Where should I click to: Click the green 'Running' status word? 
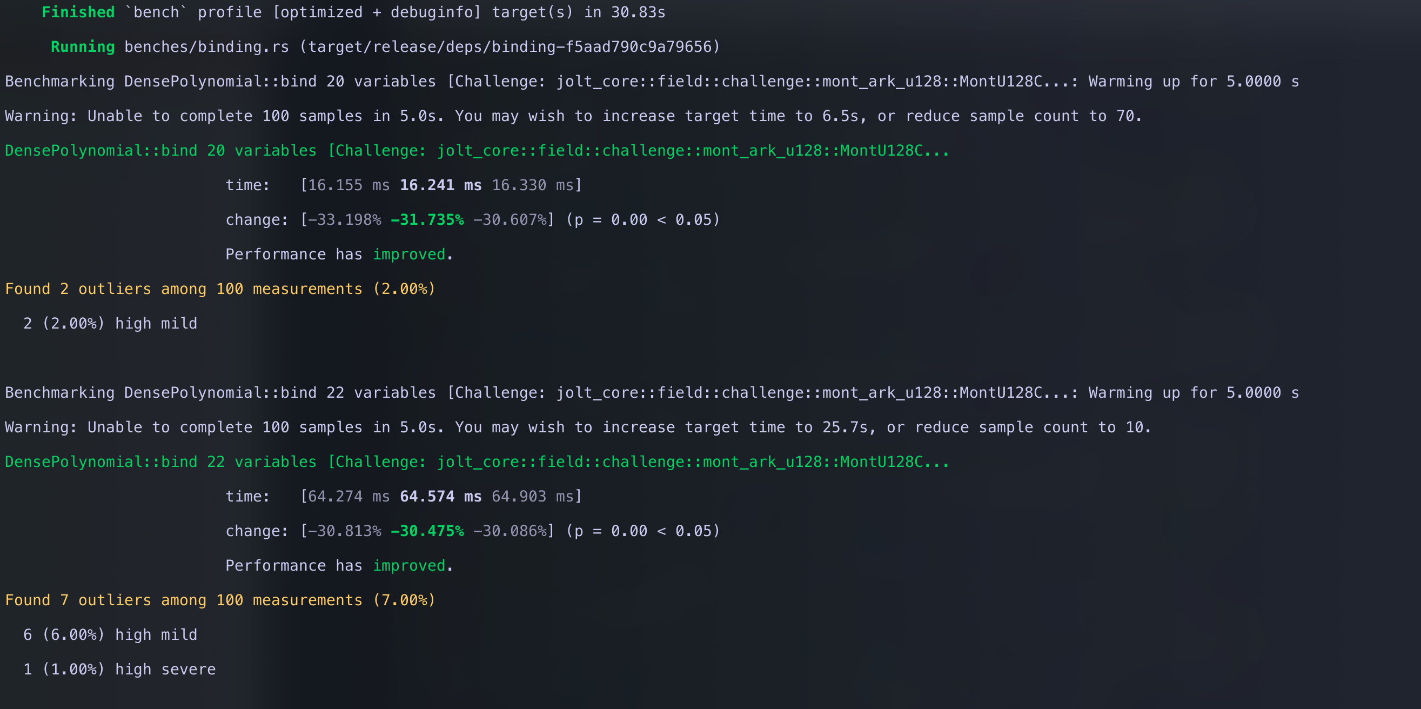click(82, 47)
